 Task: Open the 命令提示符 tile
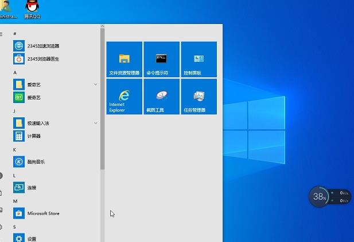point(162,59)
